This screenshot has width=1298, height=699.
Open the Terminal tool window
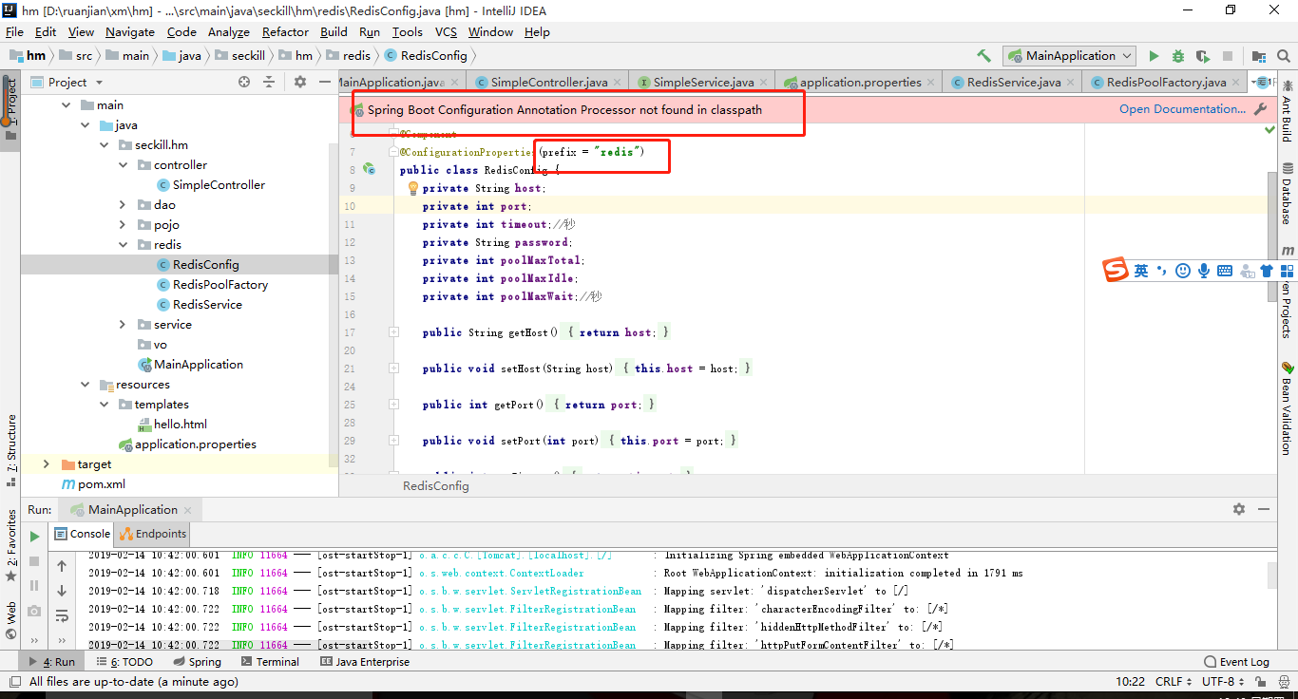269,662
